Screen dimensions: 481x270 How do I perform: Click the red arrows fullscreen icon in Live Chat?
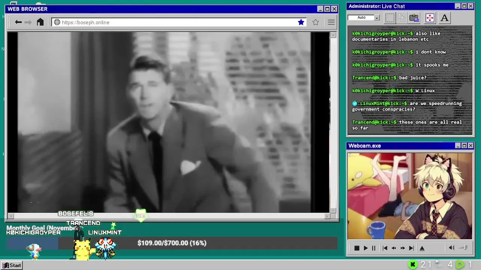430,18
